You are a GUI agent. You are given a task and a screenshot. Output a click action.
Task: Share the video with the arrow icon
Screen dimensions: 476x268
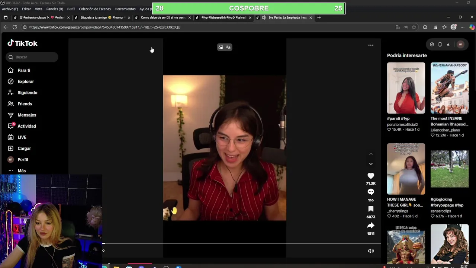tap(371, 226)
